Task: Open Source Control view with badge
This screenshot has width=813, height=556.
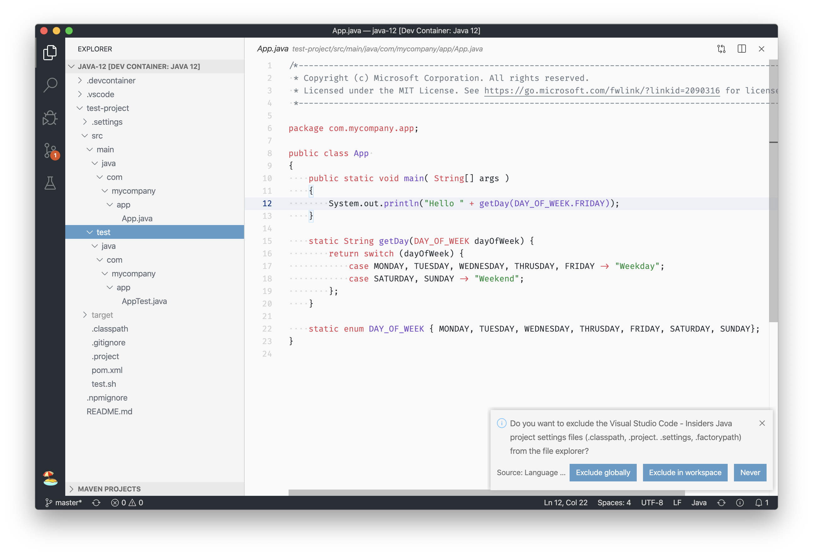Action: pyautogui.click(x=50, y=151)
